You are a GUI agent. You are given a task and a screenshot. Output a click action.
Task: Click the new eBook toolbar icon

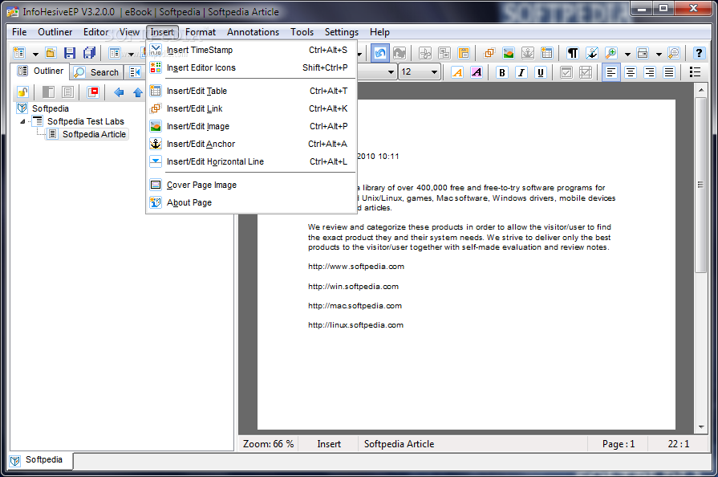click(x=20, y=53)
